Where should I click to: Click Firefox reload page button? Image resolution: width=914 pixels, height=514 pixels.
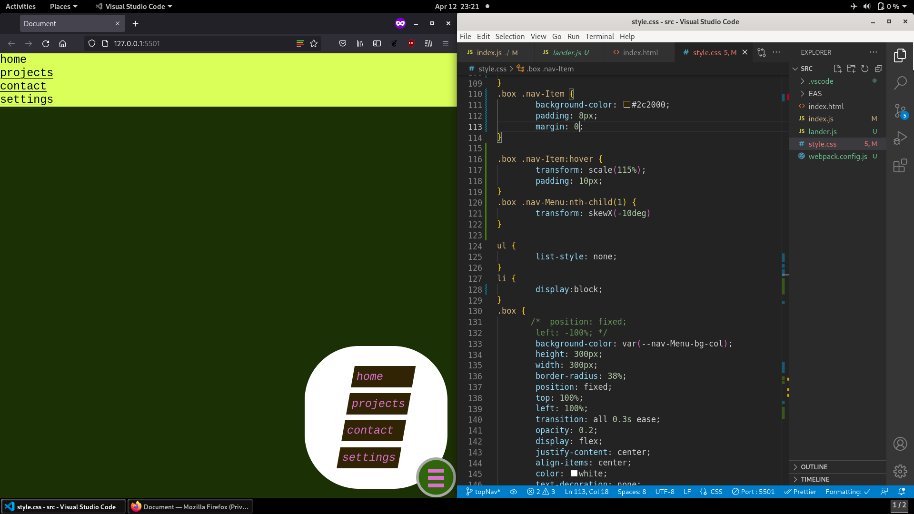[x=46, y=43]
